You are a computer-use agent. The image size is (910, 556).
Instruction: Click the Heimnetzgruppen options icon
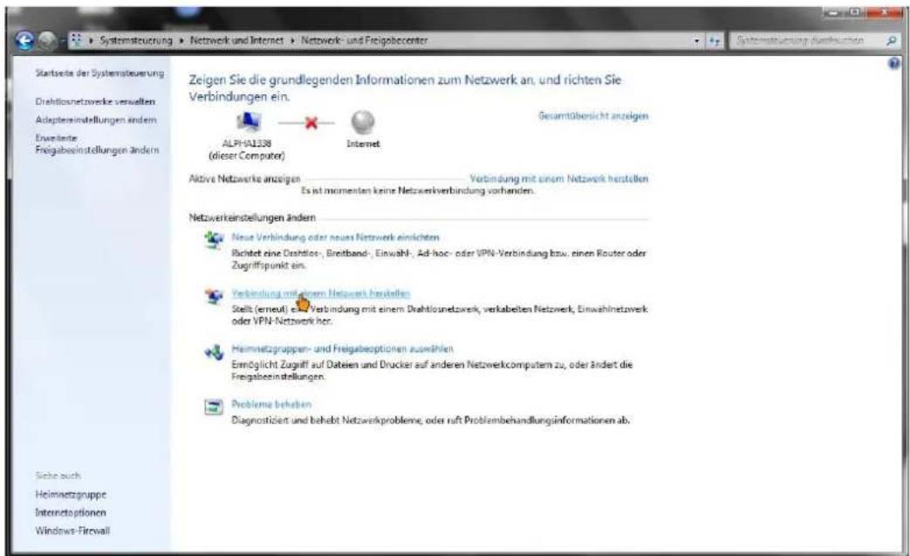pyautogui.click(x=214, y=351)
